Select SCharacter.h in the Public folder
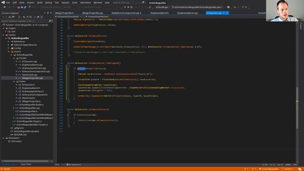Screen dimensions: 304x171 [x=28, y=85]
